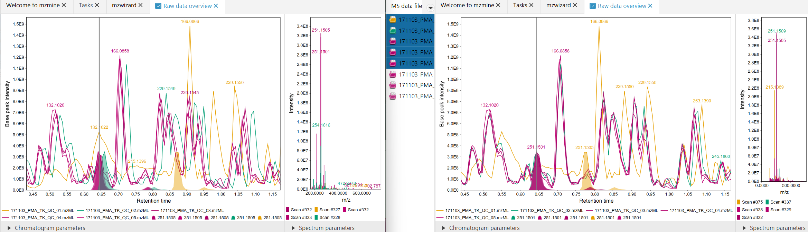
Task: Click the QC_04.mzML legend entry in the right chromatogram
Action: (701, 210)
